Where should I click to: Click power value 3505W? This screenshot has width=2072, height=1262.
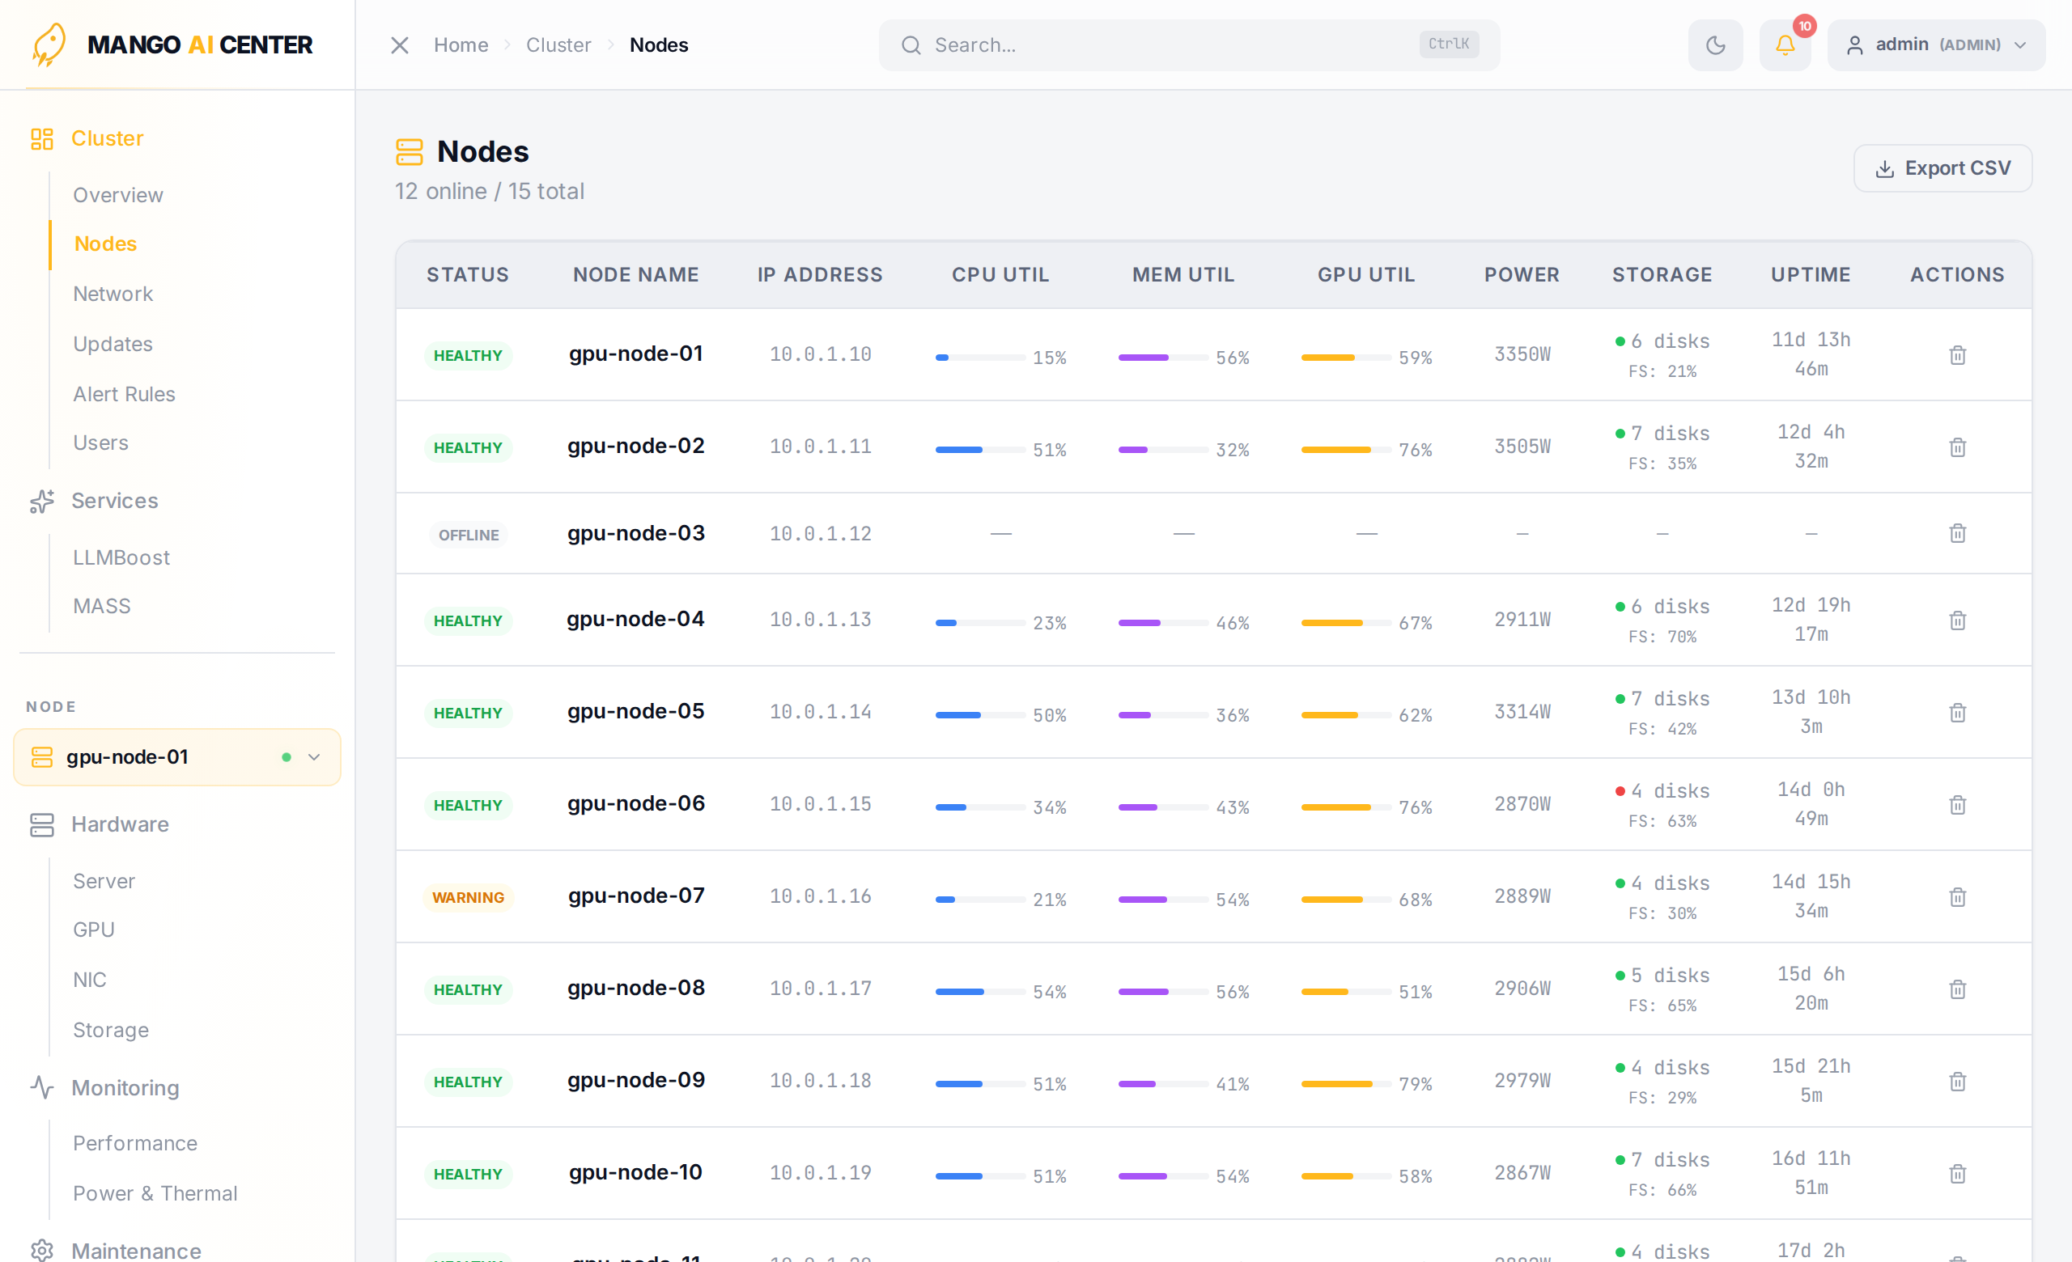(1522, 447)
